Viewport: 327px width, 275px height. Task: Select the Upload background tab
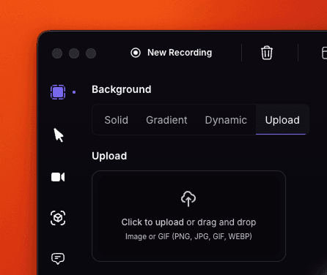click(x=282, y=120)
